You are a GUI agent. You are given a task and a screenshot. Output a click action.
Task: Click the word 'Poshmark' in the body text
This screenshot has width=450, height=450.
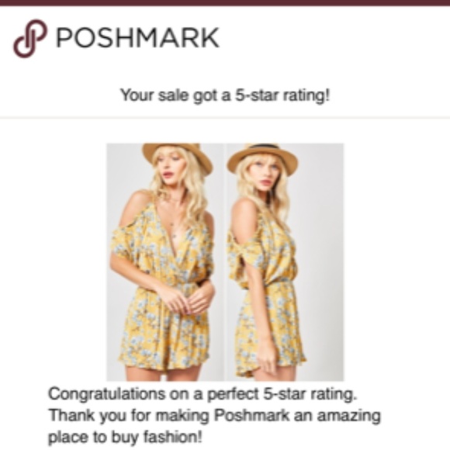(252, 415)
